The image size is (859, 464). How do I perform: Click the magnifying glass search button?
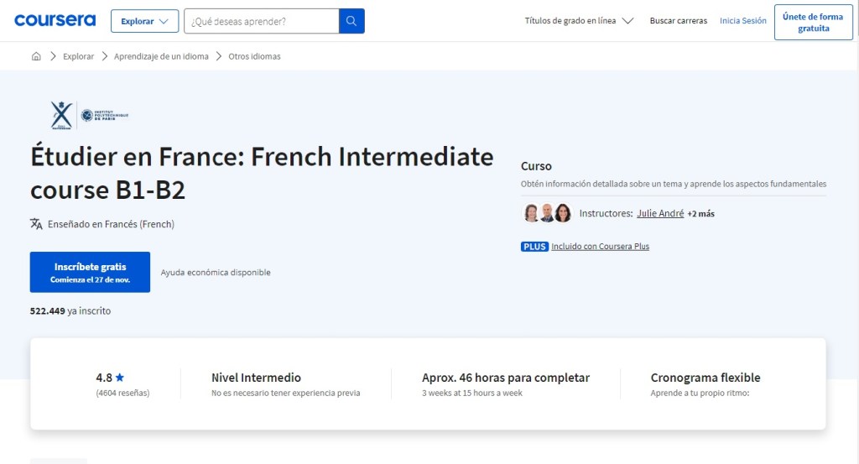pos(351,21)
